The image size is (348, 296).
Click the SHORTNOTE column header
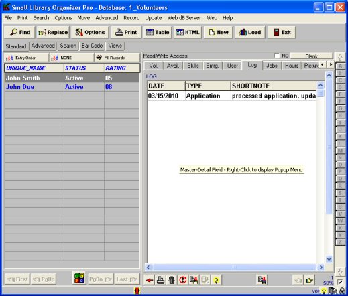coord(274,86)
